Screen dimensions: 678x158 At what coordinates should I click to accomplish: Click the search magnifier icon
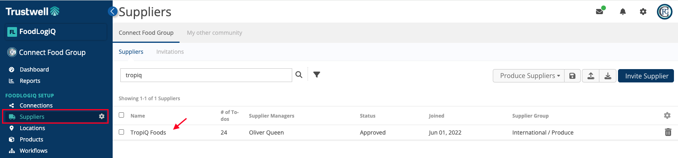pos(299,75)
